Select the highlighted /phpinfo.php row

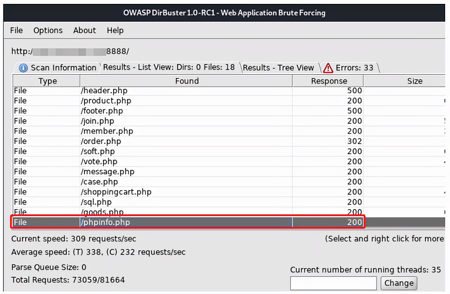coord(229,222)
